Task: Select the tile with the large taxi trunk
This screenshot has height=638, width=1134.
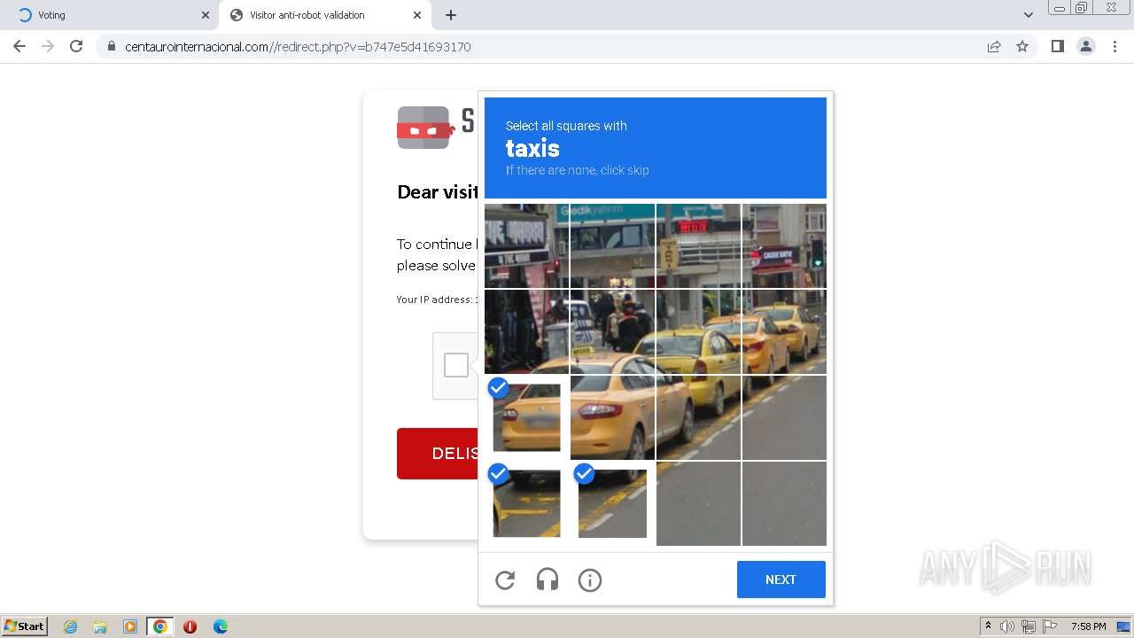Action: coord(612,417)
